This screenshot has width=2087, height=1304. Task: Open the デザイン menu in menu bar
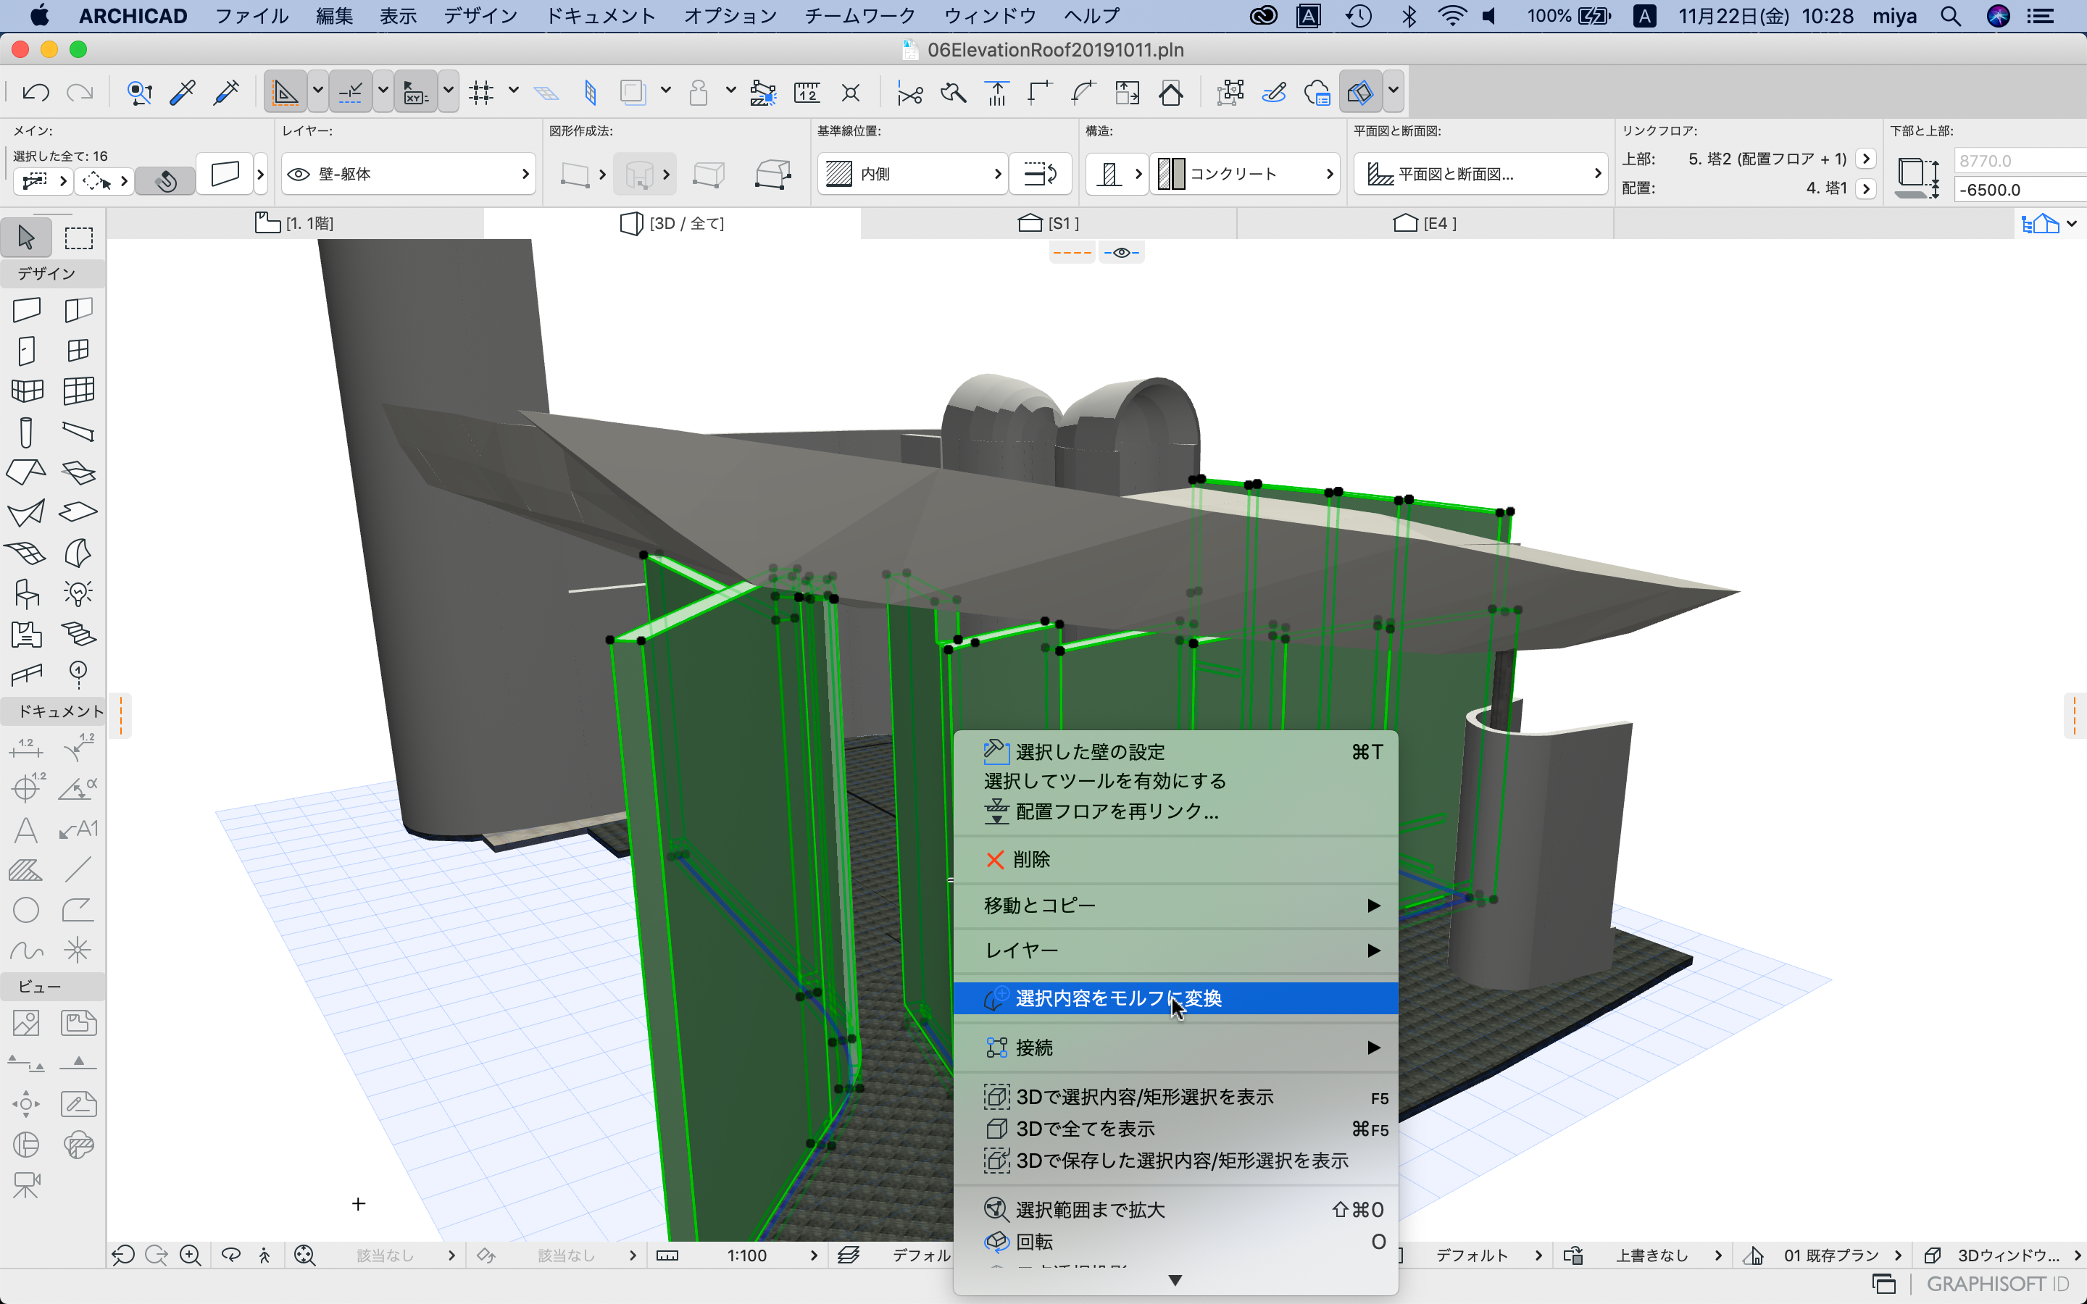tap(480, 15)
